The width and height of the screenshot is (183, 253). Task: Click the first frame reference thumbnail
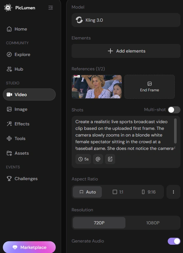[x=97, y=87]
